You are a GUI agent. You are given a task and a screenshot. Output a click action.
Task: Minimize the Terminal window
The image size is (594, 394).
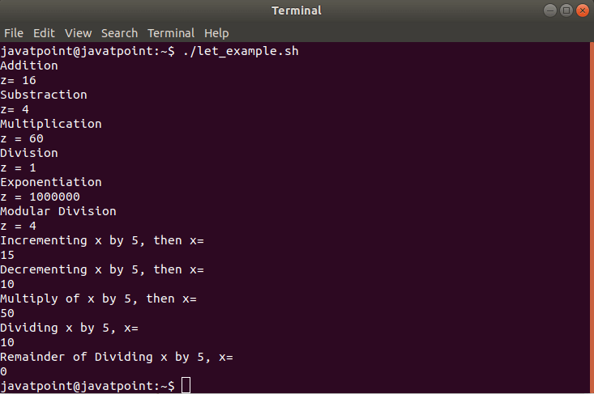pyautogui.click(x=550, y=11)
